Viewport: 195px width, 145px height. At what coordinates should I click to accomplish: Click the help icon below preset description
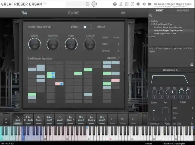tap(192, 65)
